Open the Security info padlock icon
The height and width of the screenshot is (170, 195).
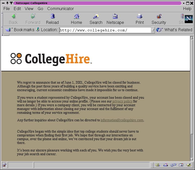pos(159,16)
